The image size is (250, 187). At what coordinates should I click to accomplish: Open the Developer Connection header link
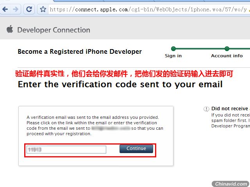point(54,30)
